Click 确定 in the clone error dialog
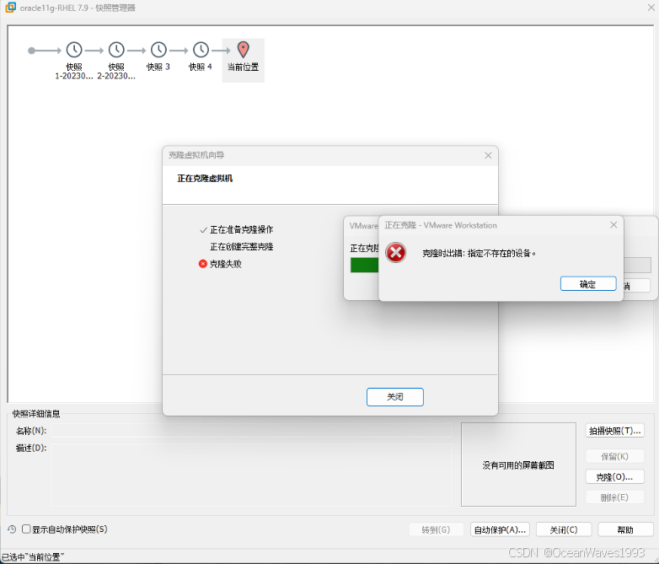The height and width of the screenshot is (564, 659). tap(588, 284)
